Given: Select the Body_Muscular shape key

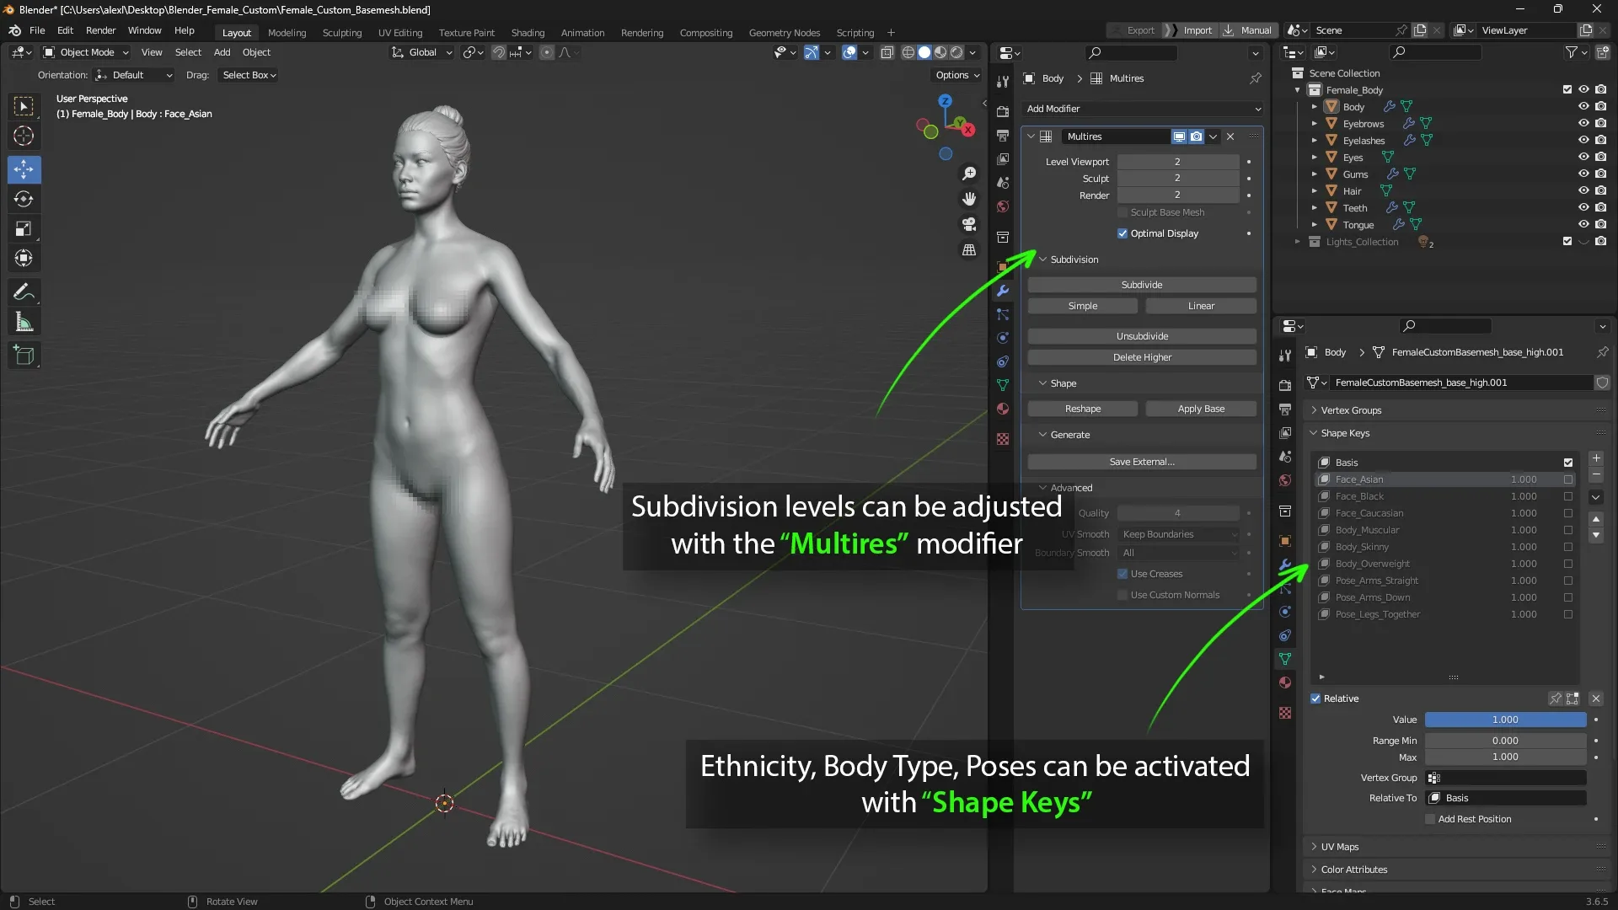Looking at the screenshot, I should [1367, 530].
